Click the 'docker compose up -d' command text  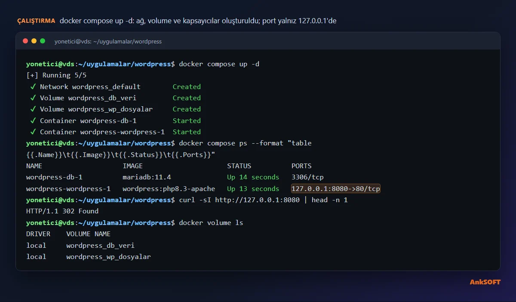click(x=219, y=64)
